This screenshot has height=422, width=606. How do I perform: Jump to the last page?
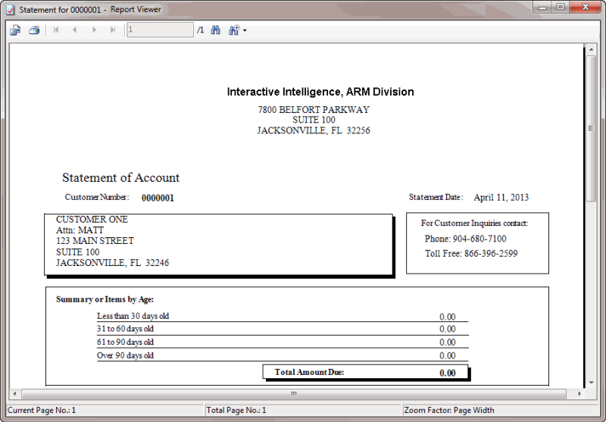pyautogui.click(x=113, y=30)
